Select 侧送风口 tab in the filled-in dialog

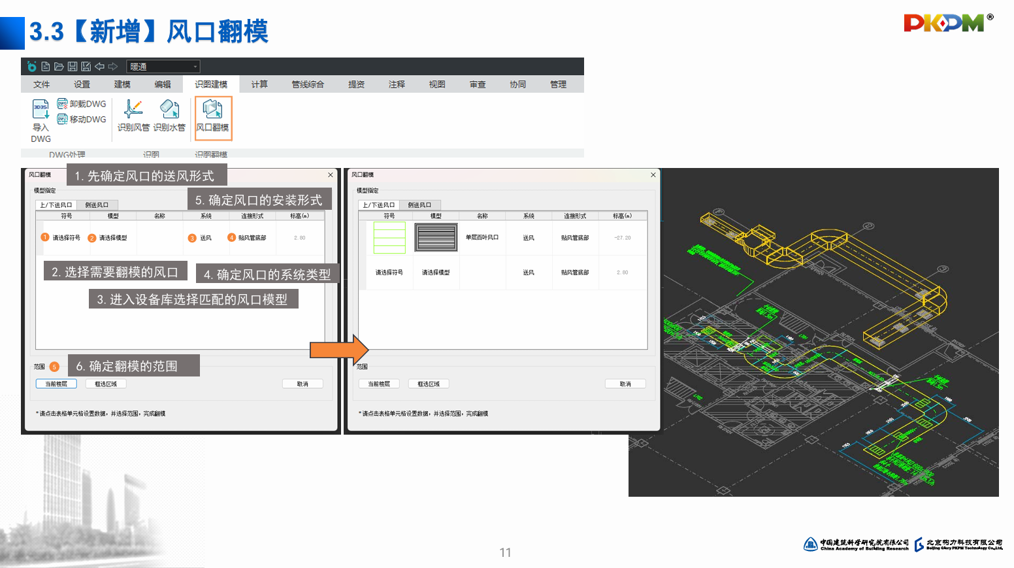click(419, 205)
